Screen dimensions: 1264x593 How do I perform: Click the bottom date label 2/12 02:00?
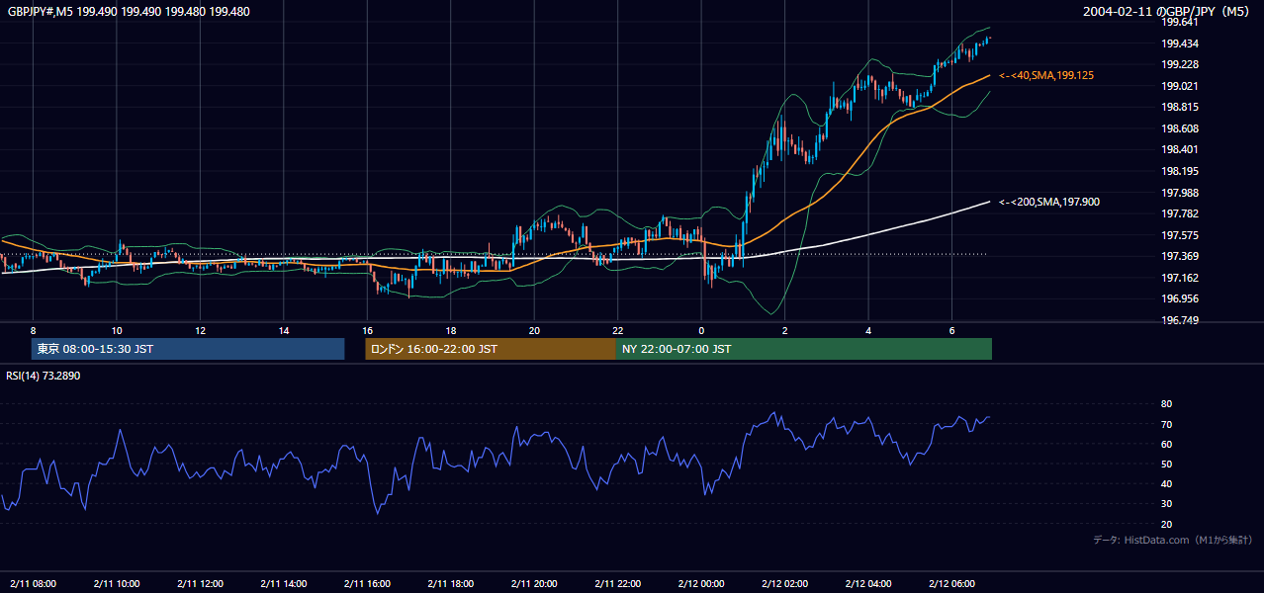(784, 583)
